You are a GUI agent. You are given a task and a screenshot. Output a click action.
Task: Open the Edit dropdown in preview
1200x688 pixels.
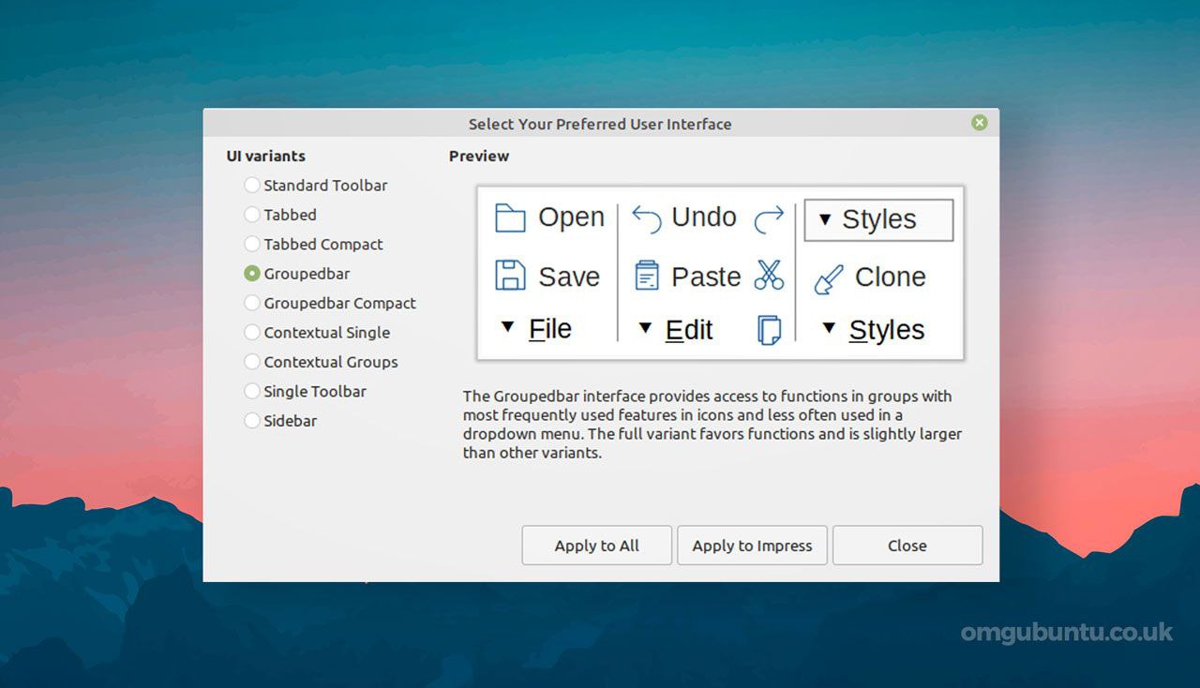click(675, 330)
